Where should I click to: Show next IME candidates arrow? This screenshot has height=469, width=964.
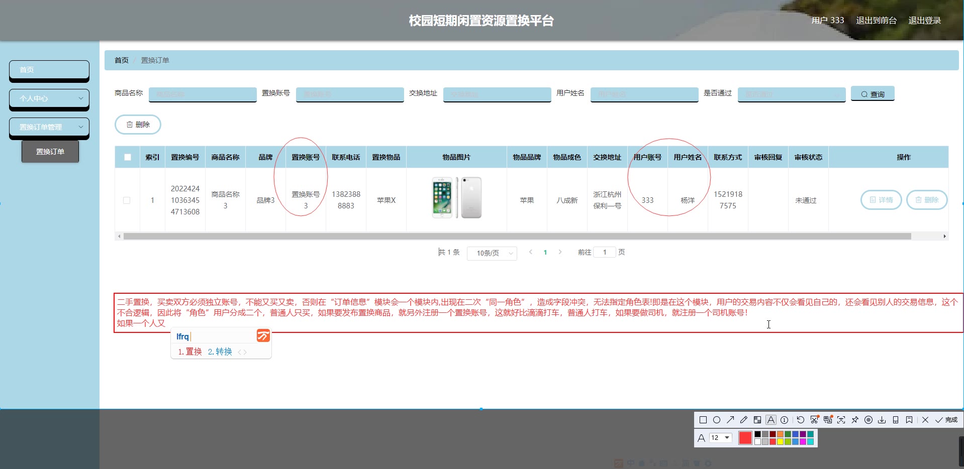point(245,352)
